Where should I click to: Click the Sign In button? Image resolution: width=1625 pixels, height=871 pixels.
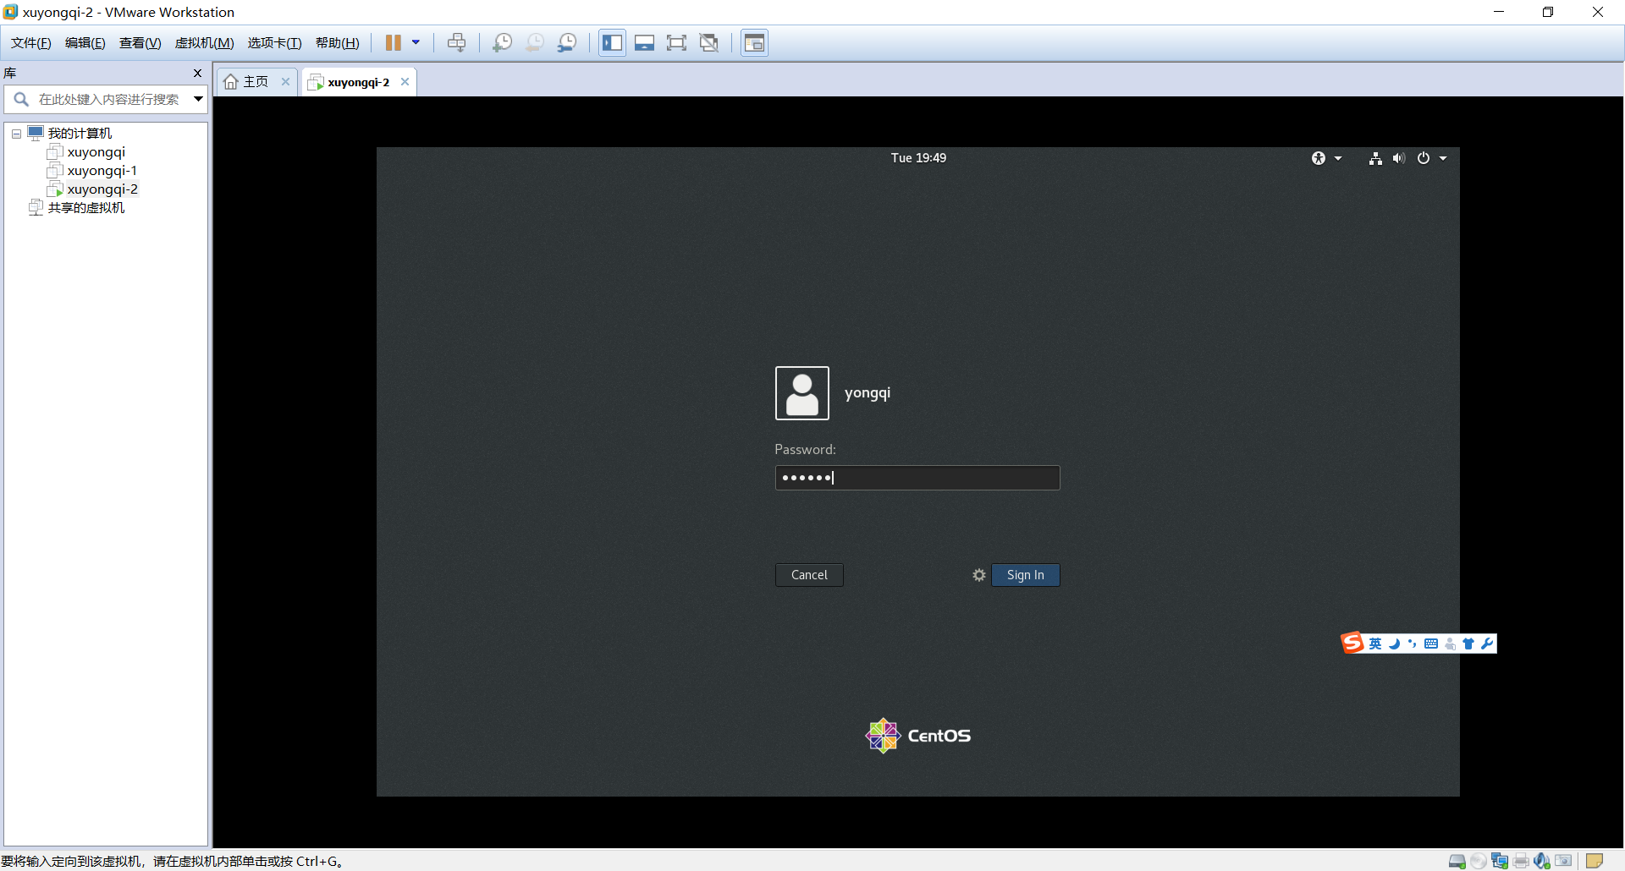(1026, 575)
